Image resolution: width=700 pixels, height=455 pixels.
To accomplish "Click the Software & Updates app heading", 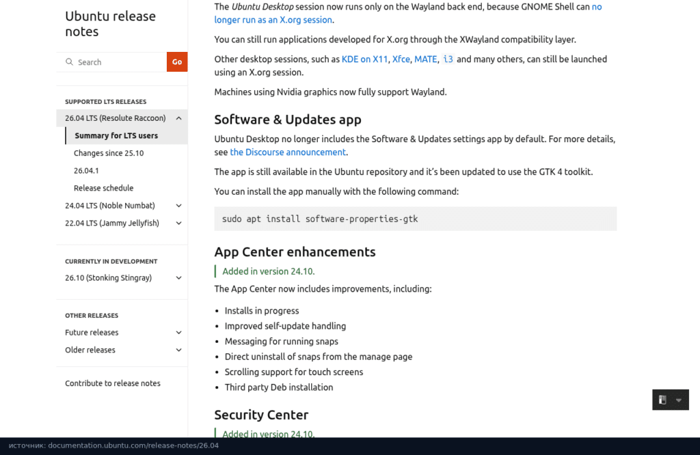I will [288, 120].
